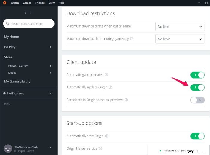Click TheWindowsClub profile avatar
This screenshot has width=210, height=155.
click(8, 148)
